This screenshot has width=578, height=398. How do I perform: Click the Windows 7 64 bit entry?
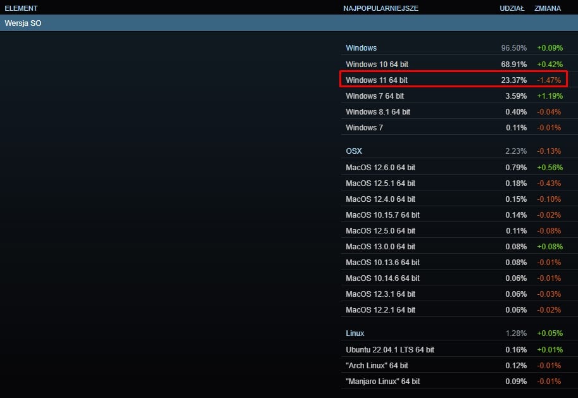coord(374,96)
